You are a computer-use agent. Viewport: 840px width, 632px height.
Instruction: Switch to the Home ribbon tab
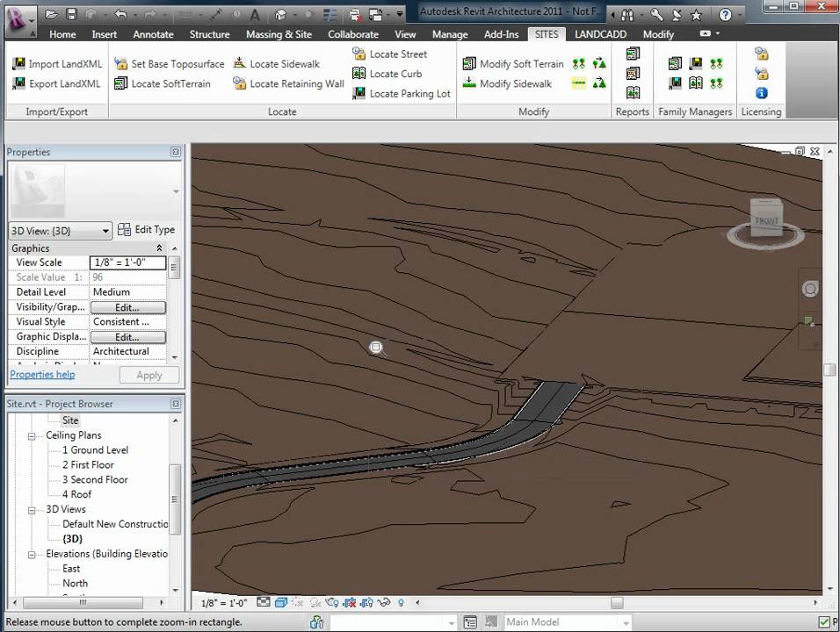pyautogui.click(x=62, y=34)
